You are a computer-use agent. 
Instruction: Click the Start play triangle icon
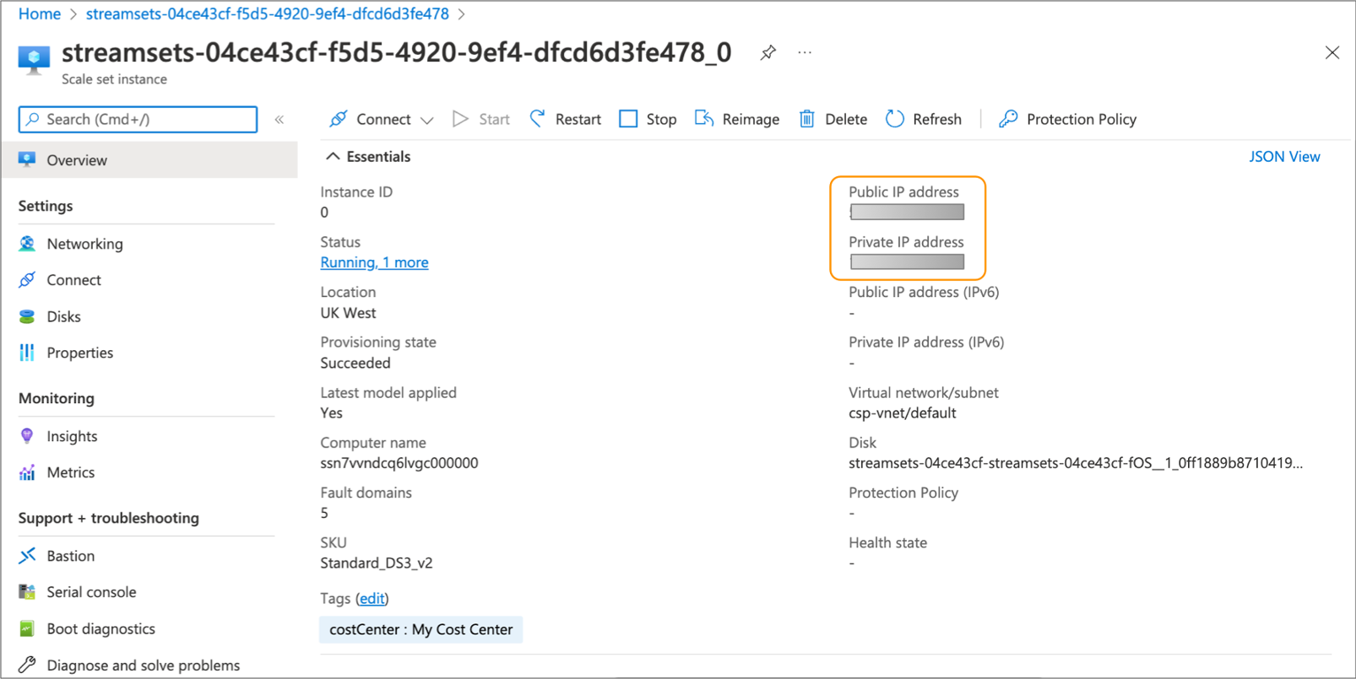460,119
